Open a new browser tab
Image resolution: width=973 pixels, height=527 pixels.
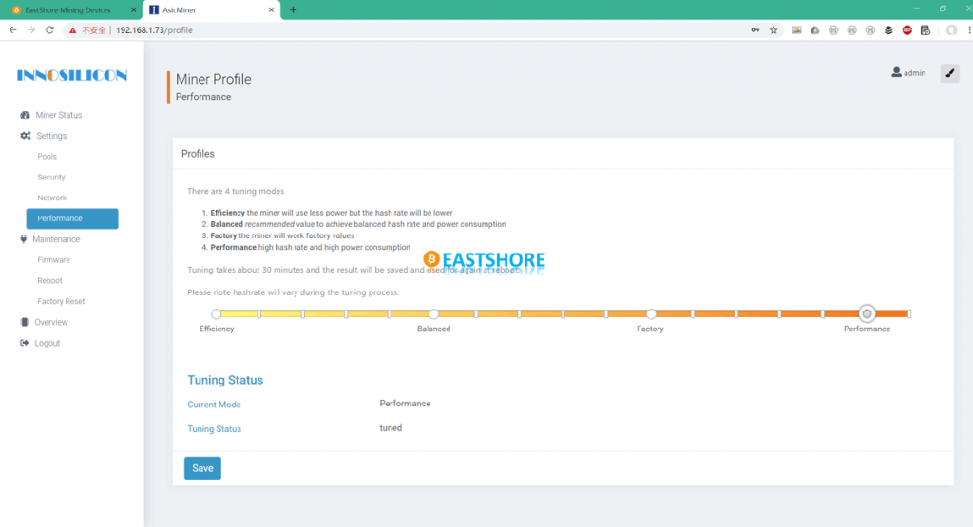click(x=293, y=9)
